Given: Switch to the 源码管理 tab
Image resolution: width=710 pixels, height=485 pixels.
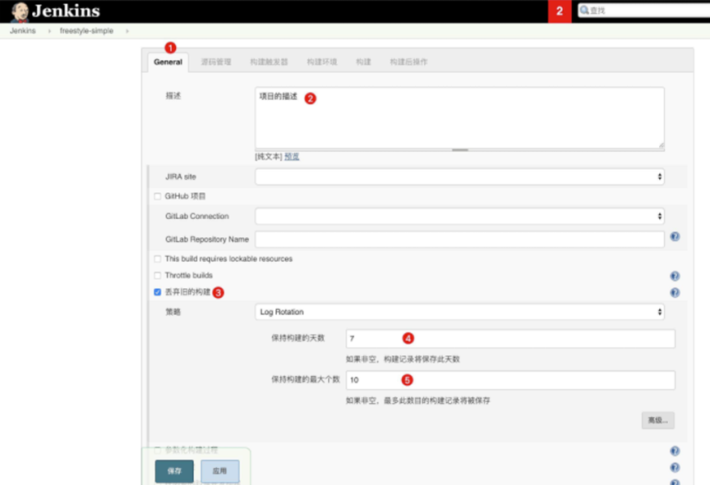Looking at the screenshot, I should [216, 62].
